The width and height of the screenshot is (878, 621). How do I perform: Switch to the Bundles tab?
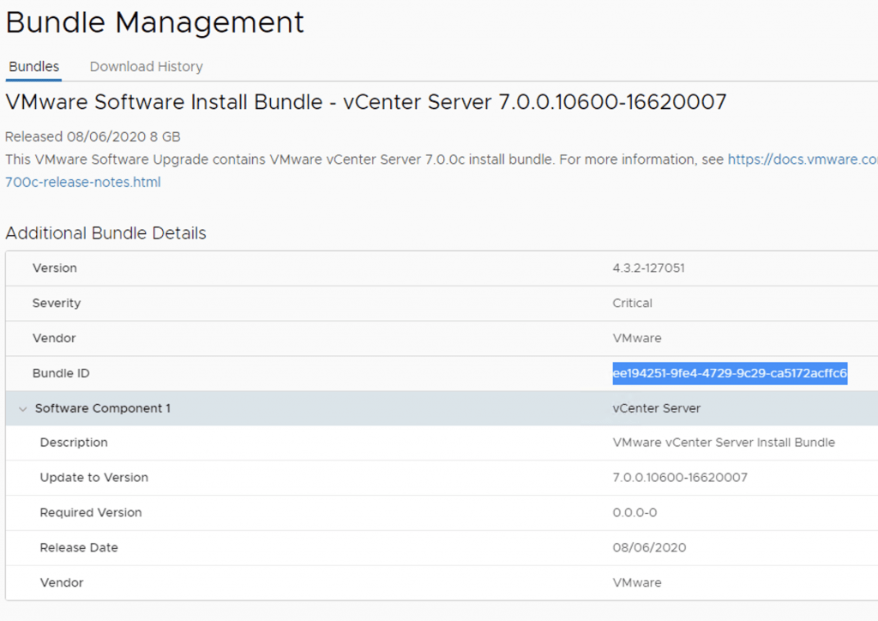34,66
